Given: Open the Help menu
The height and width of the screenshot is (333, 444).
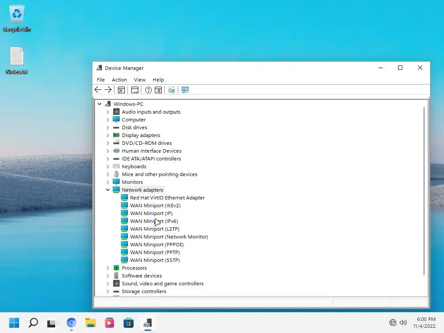Looking at the screenshot, I should pyautogui.click(x=158, y=80).
